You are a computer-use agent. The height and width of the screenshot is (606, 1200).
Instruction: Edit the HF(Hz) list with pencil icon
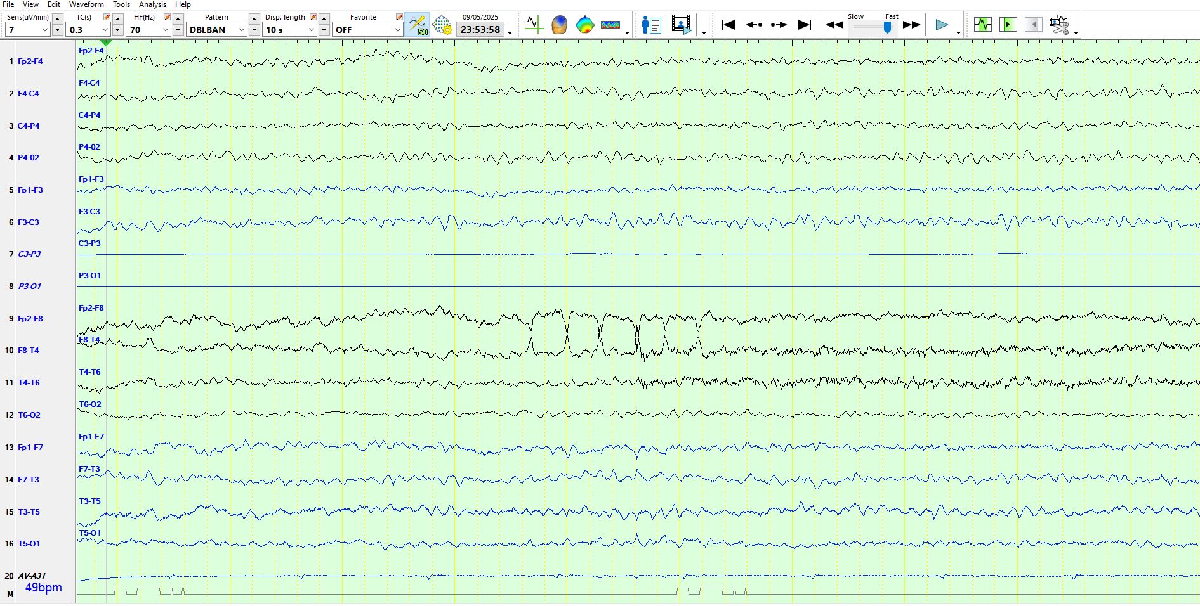[x=167, y=17]
